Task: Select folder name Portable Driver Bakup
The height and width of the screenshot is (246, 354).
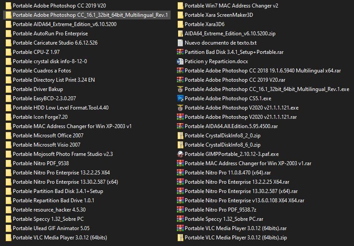Action: pos(38,89)
